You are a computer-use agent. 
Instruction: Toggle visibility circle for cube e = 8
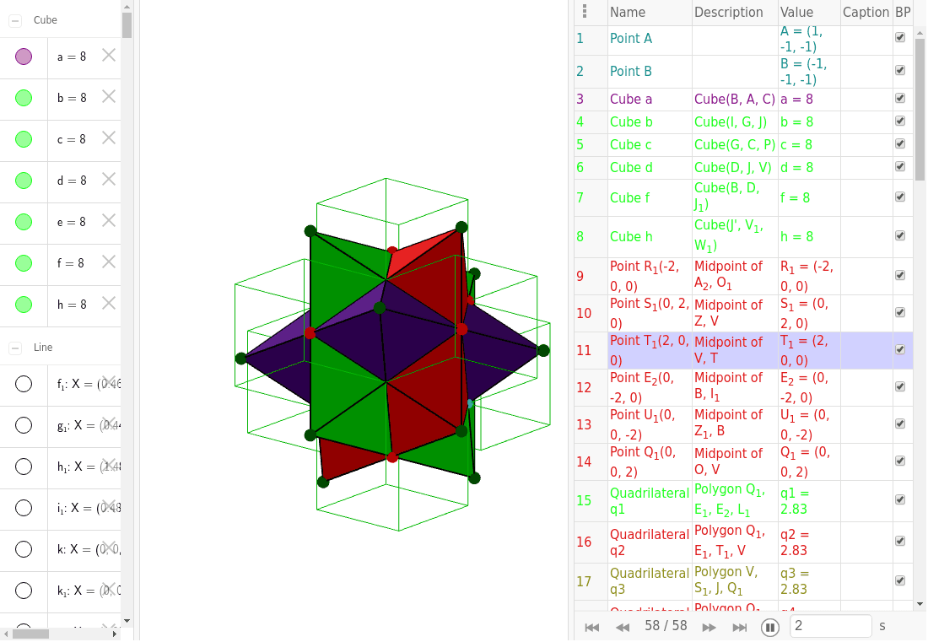24,222
